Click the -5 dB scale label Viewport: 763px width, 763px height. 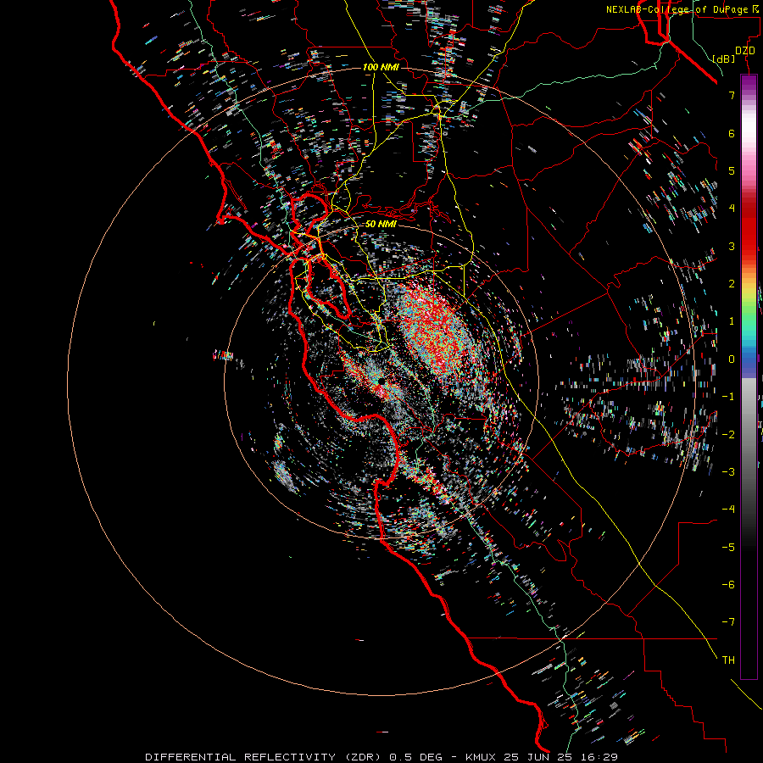coord(728,548)
